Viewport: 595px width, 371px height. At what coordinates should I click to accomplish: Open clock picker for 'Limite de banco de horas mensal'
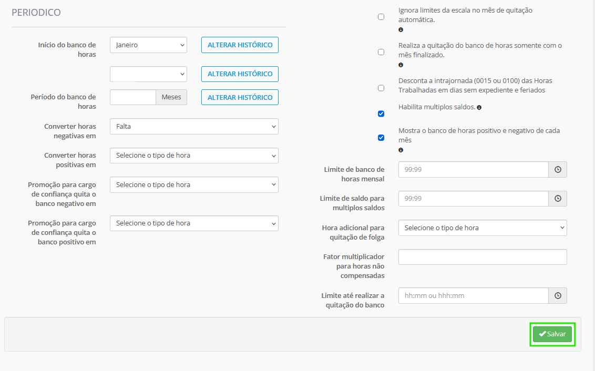[558, 170]
